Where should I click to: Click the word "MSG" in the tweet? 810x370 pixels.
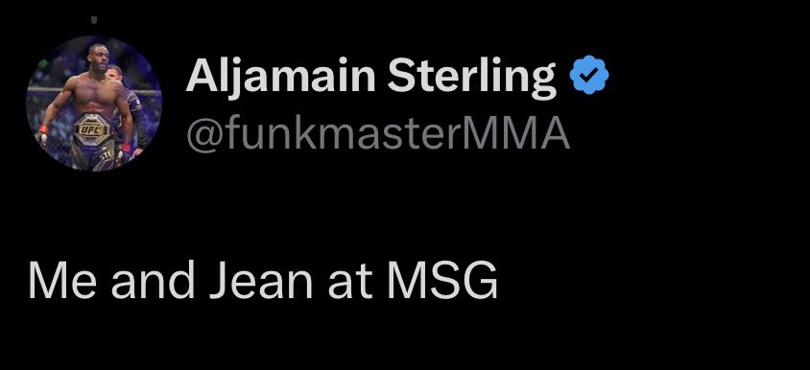(443, 281)
